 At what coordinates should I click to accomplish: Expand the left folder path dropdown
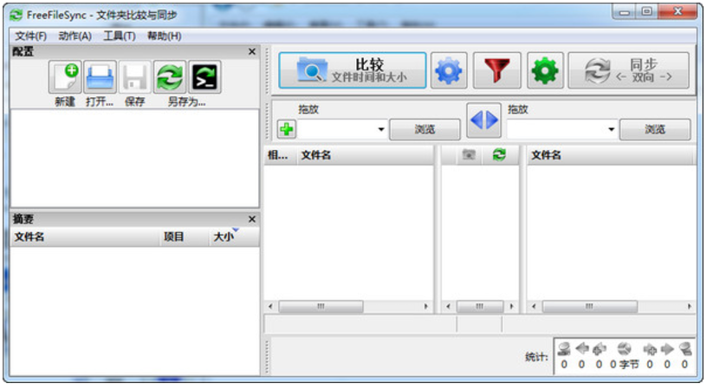380,130
